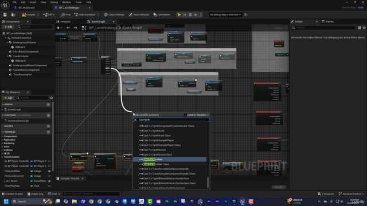Navigate forward in the graph history
This screenshot has height=206, width=367.
tap(75, 28)
